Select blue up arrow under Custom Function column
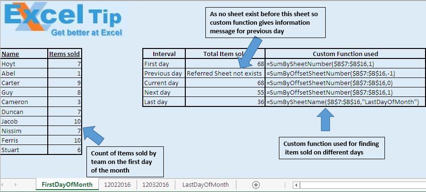426x192 pixels. pyautogui.click(x=325, y=120)
